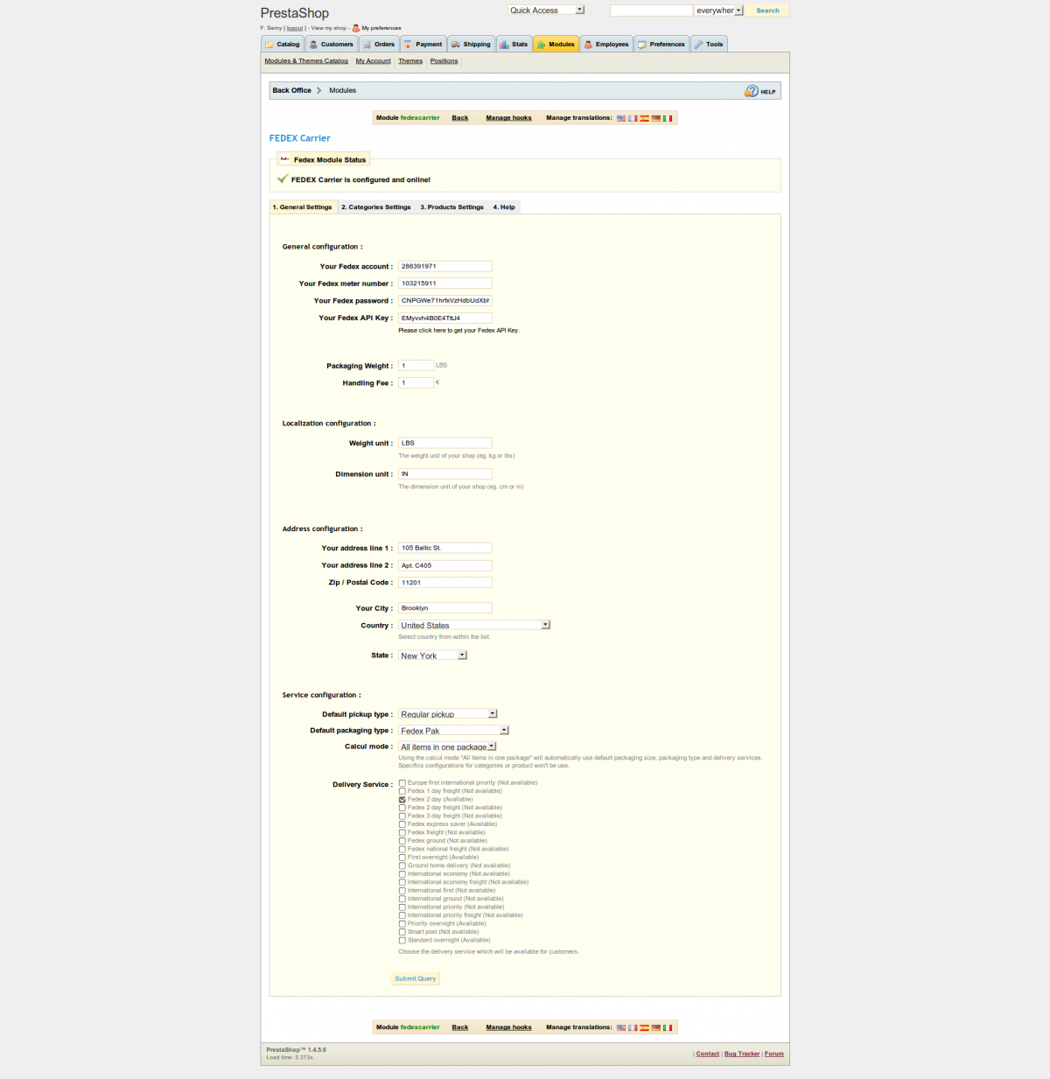The width and height of the screenshot is (1050, 1079).
Task: Open My Account submenu link
Action: (374, 61)
